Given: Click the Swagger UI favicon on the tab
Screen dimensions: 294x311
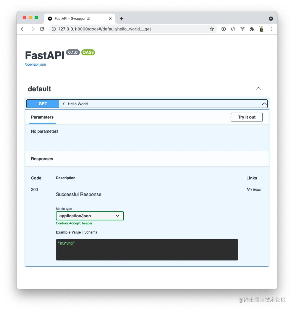Looking at the screenshot, I should click(50, 18).
